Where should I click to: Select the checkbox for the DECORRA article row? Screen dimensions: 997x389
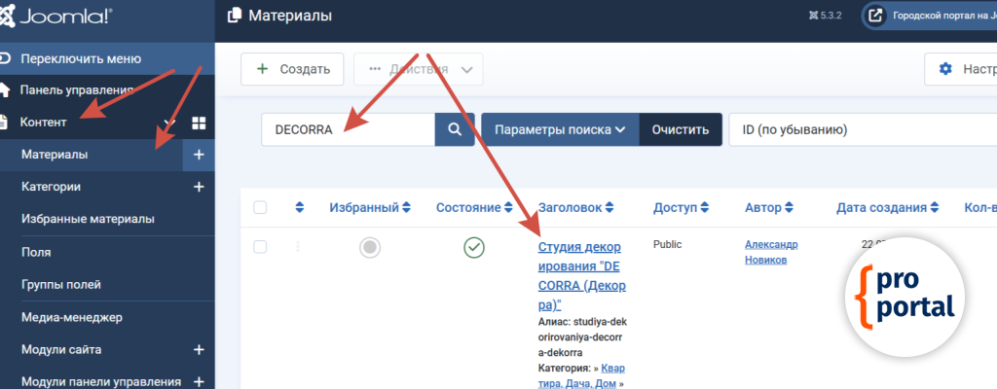click(260, 247)
